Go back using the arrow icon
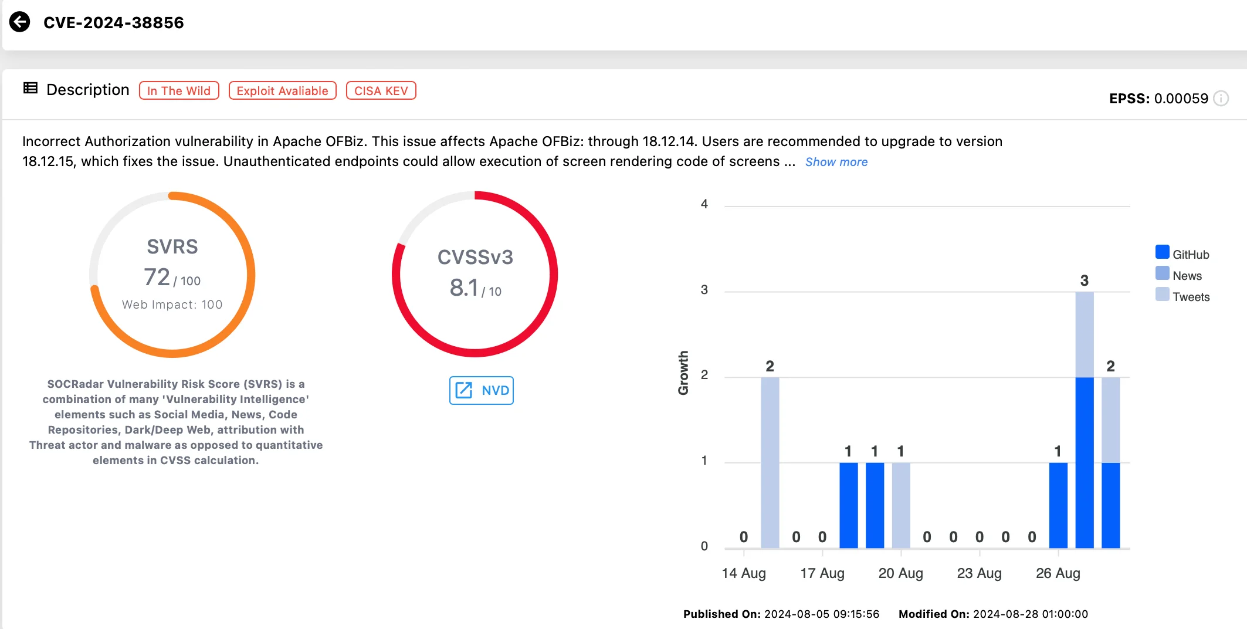This screenshot has width=1247, height=629. pos(20,22)
